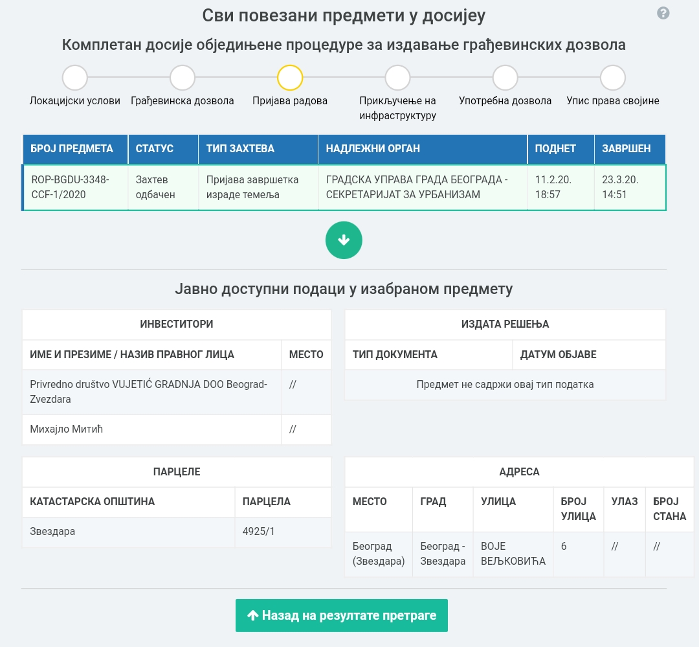This screenshot has height=647, width=699.
Task: Open the help question mark icon
Action: click(x=663, y=14)
